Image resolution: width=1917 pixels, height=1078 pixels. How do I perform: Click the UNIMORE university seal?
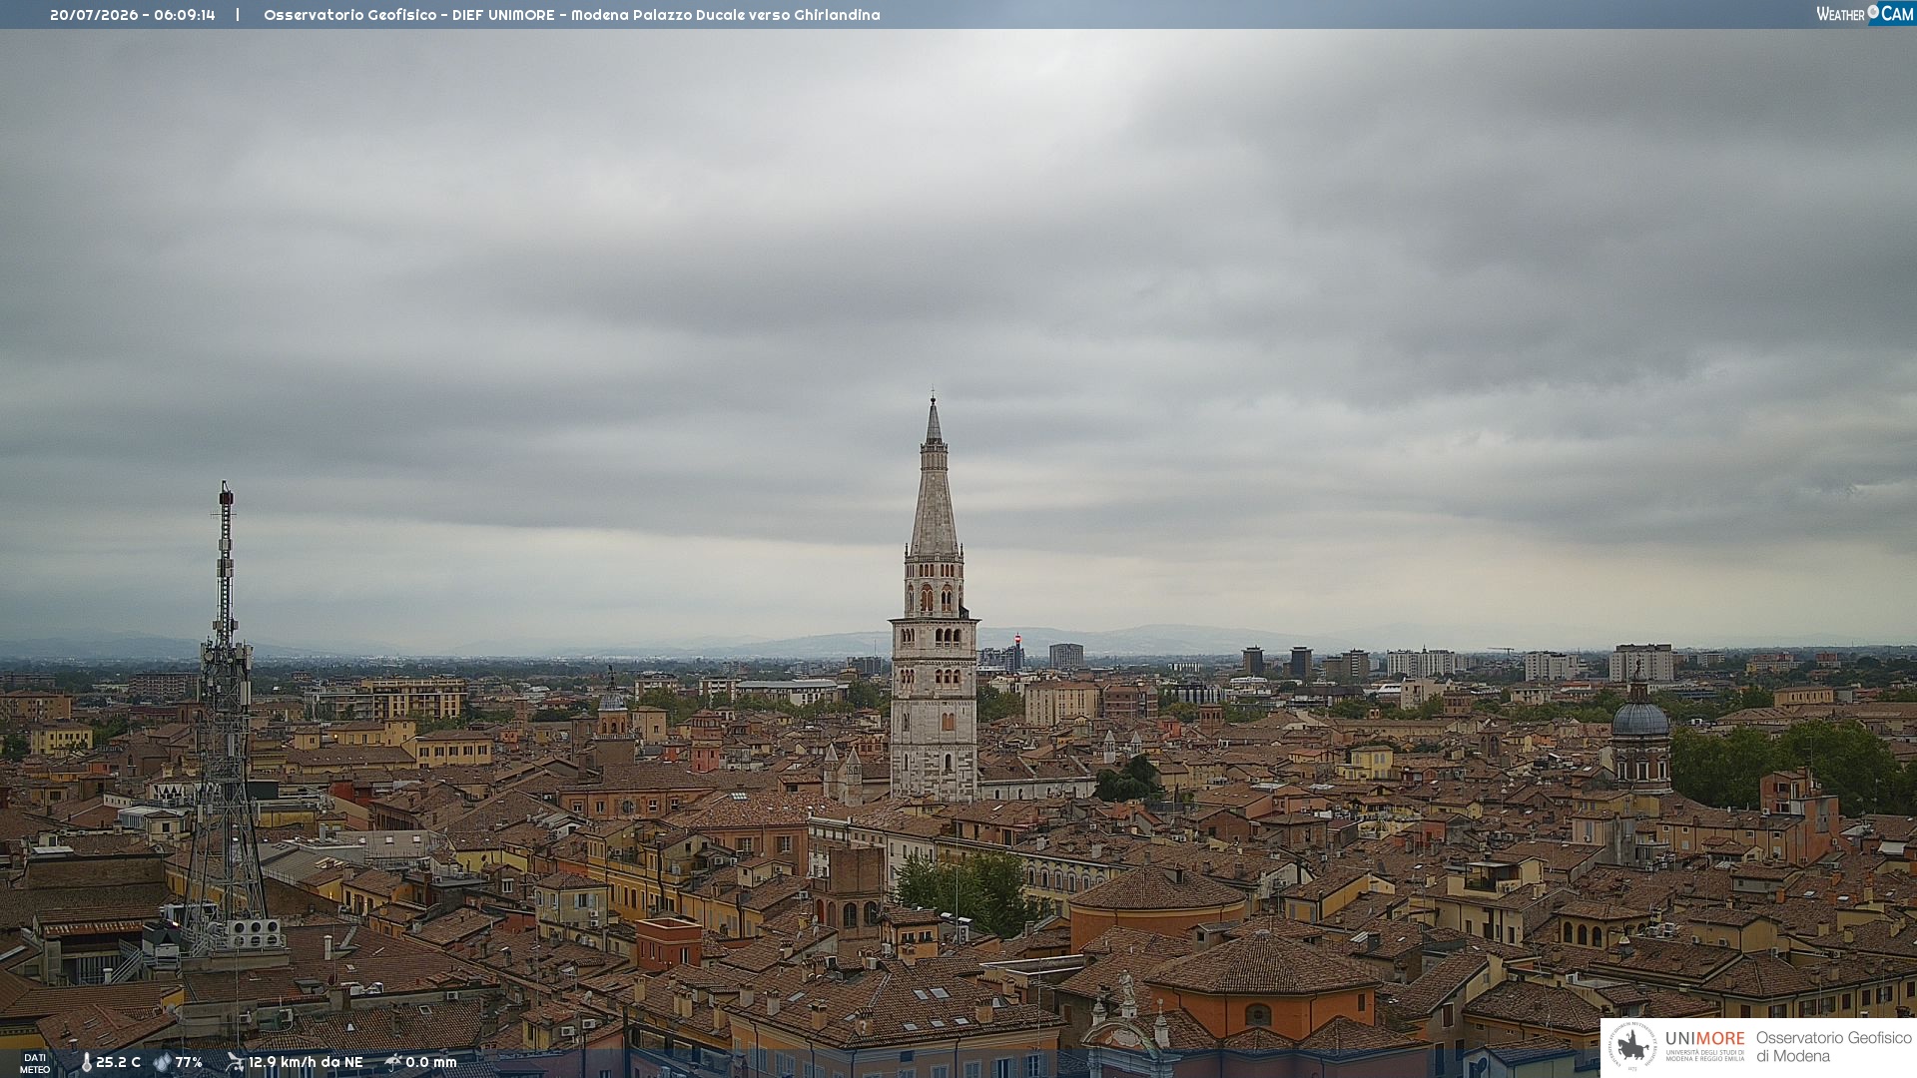click(1632, 1047)
